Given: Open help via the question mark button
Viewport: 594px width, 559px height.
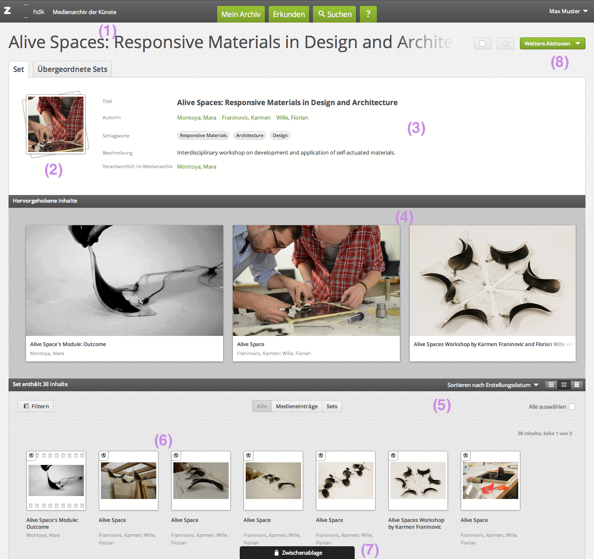Looking at the screenshot, I should (x=368, y=14).
